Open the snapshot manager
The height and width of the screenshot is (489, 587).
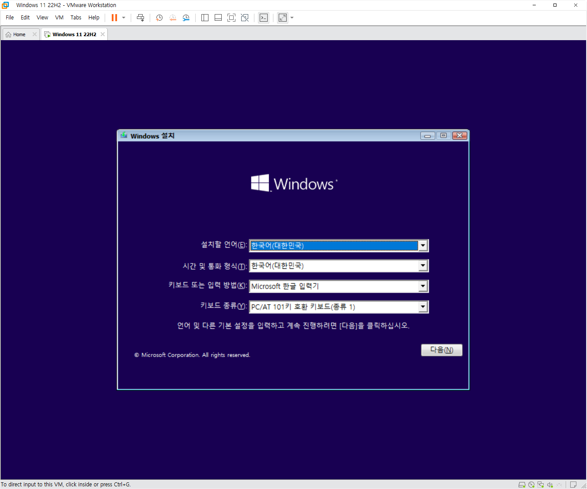pyautogui.click(x=186, y=18)
